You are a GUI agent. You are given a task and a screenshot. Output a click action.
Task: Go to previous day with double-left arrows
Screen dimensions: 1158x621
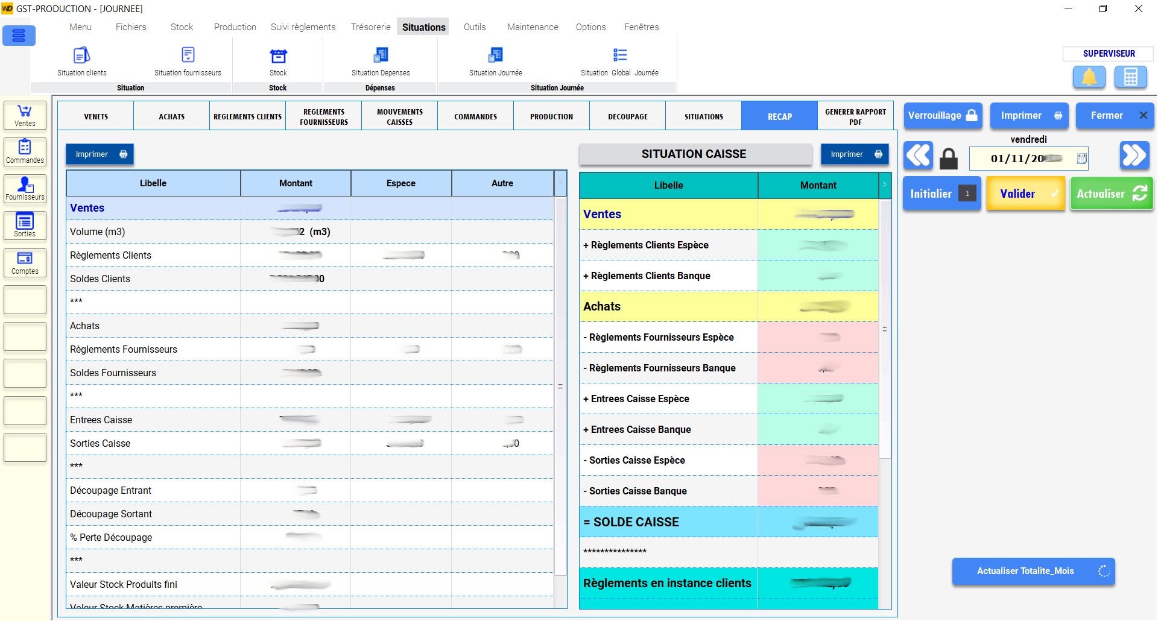tap(918, 156)
